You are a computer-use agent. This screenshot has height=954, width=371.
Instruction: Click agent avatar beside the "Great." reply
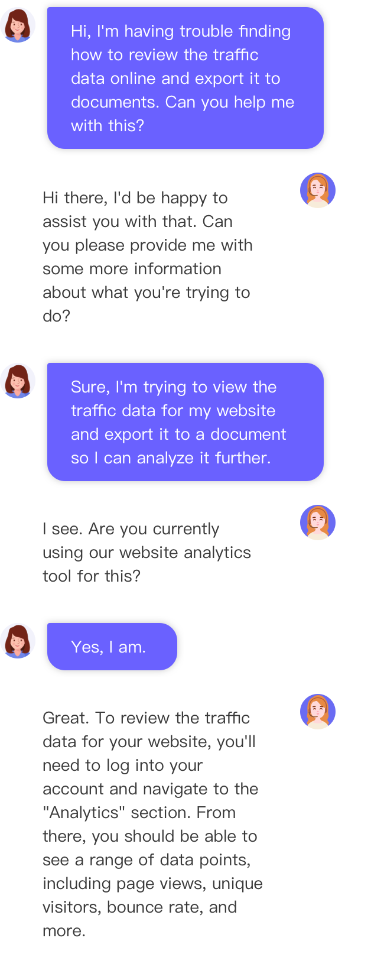point(317,712)
